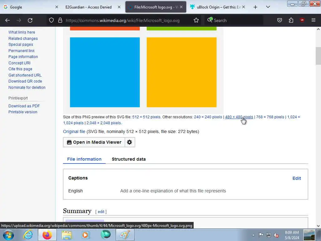Reload the page with the refresh icon

(x=30, y=20)
